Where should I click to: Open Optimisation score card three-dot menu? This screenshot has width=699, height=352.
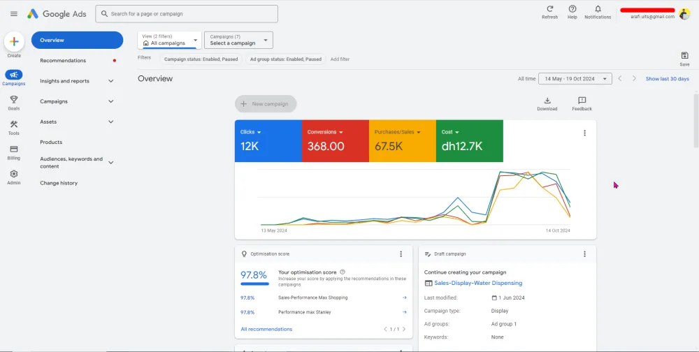click(x=401, y=254)
